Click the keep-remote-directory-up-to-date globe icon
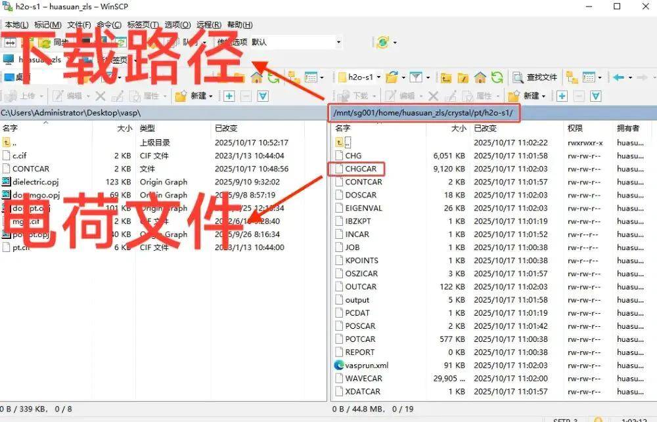This screenshot has height=422, width=657. [382, 43]
